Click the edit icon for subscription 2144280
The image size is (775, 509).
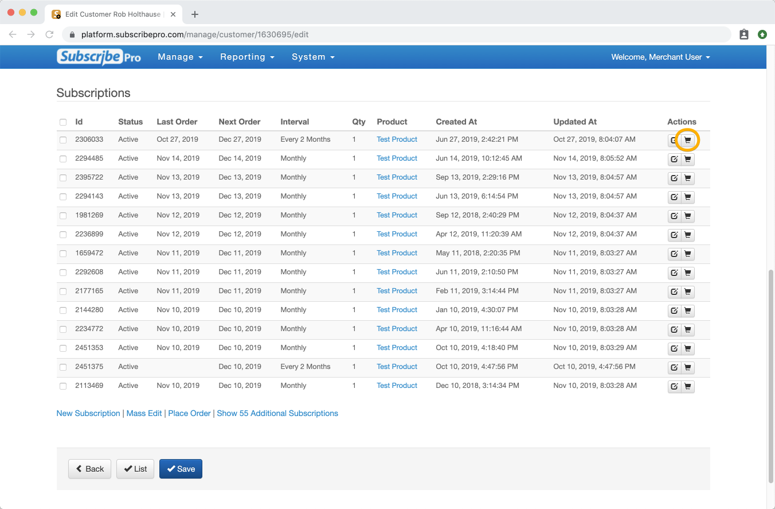pyautogui.click(x=674, y=311)
